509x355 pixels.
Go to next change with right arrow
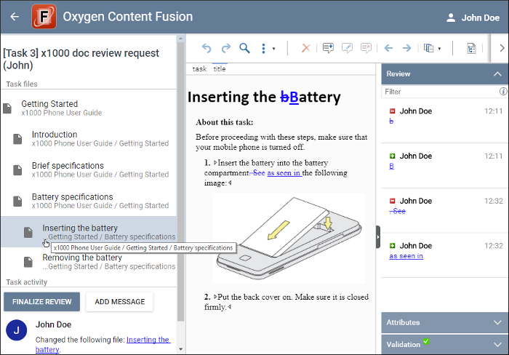coord(406,49)
